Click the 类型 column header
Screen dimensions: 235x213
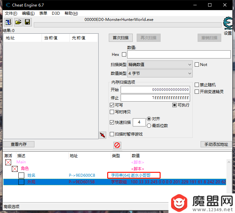click(121, 156)
